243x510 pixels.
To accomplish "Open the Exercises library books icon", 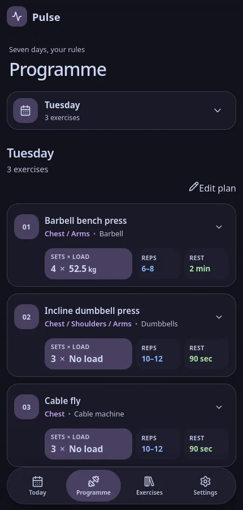I will tap(149, 481).
